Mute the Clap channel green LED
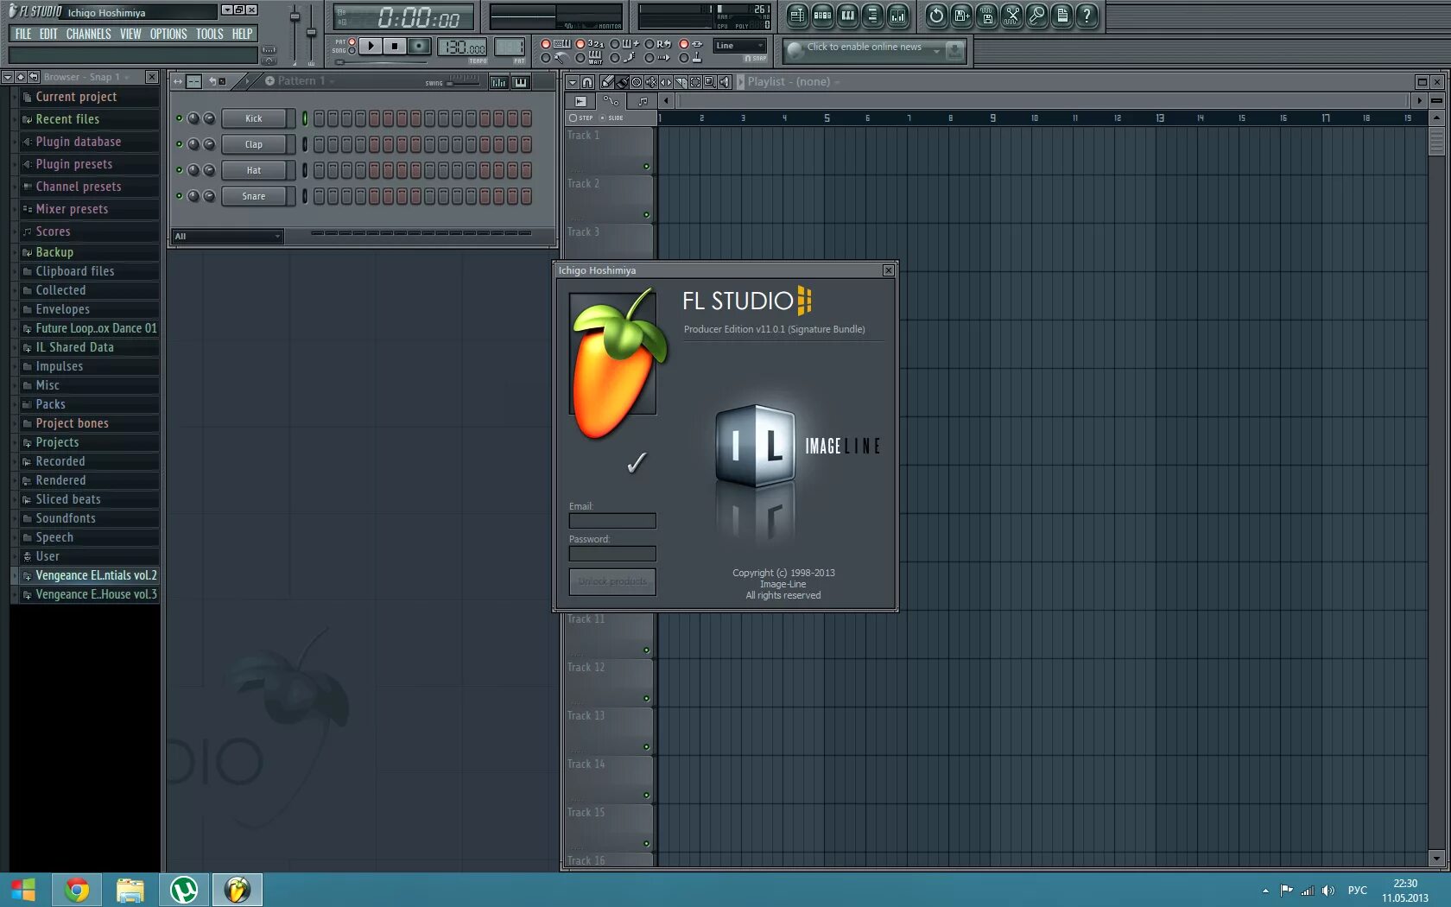The height and width of the screenshot is (907, 1451). (x=180, y=144)
